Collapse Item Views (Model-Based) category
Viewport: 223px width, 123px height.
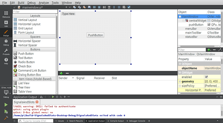coord(15,79)
